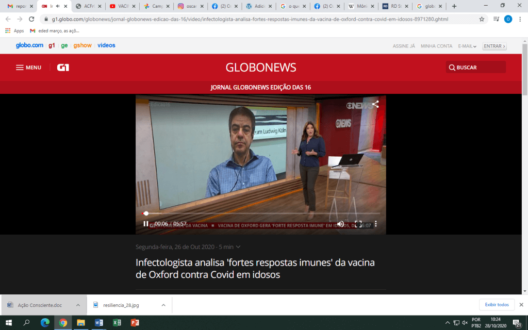Expand options for resiliencia_28.jpg download
The height and width of the screenshot is (330, 528).
click(x=163, y=305)
